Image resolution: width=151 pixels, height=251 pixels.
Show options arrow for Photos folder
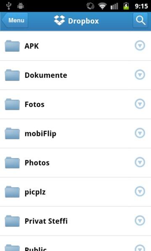[140, 162]
